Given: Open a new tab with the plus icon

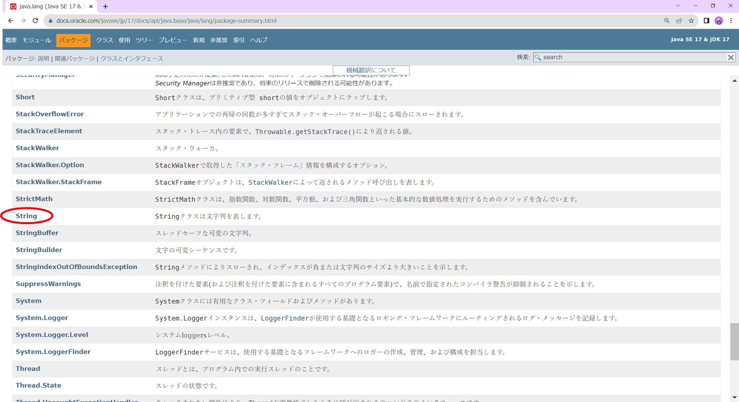Looking at the screenshot, I should tap(105, 7).
